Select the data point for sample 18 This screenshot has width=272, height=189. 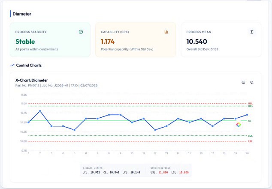click(x=224, y=119)
